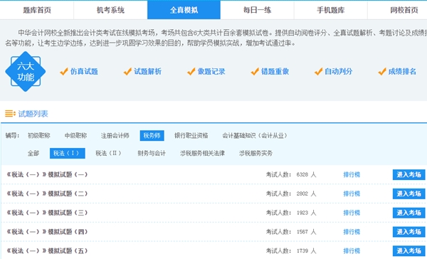
Task: Open the 机考系统 tab
Action: (110, 10)
